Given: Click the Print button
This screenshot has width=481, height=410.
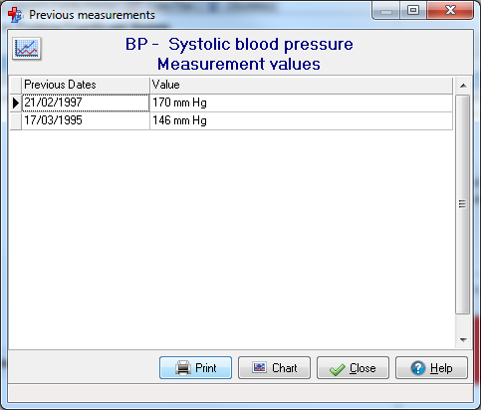Looking at the screenshot, I should 195,368.
